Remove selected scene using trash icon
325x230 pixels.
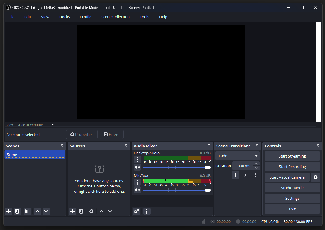tap(17, 211)
